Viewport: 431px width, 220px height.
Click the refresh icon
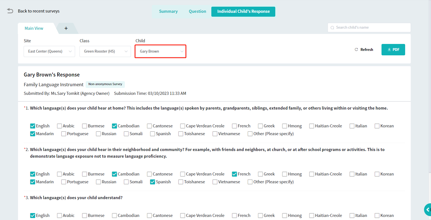(356, 50)
